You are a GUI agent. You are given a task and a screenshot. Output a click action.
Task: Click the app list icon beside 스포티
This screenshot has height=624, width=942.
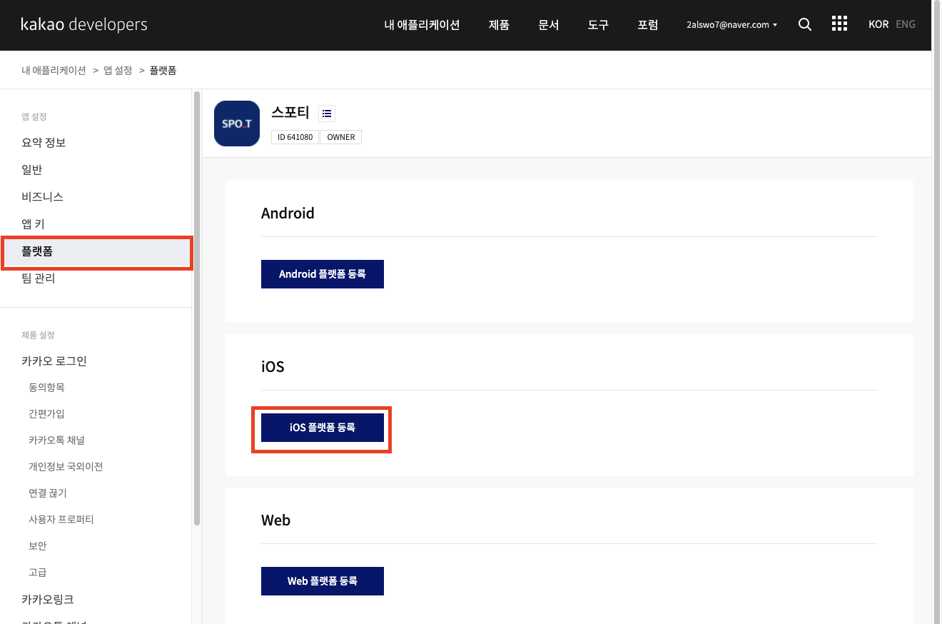327,113
